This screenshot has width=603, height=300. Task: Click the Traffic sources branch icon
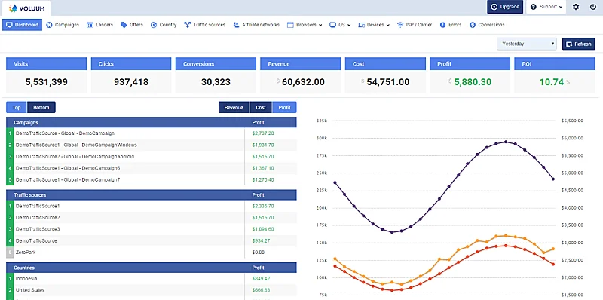[187, 25]
